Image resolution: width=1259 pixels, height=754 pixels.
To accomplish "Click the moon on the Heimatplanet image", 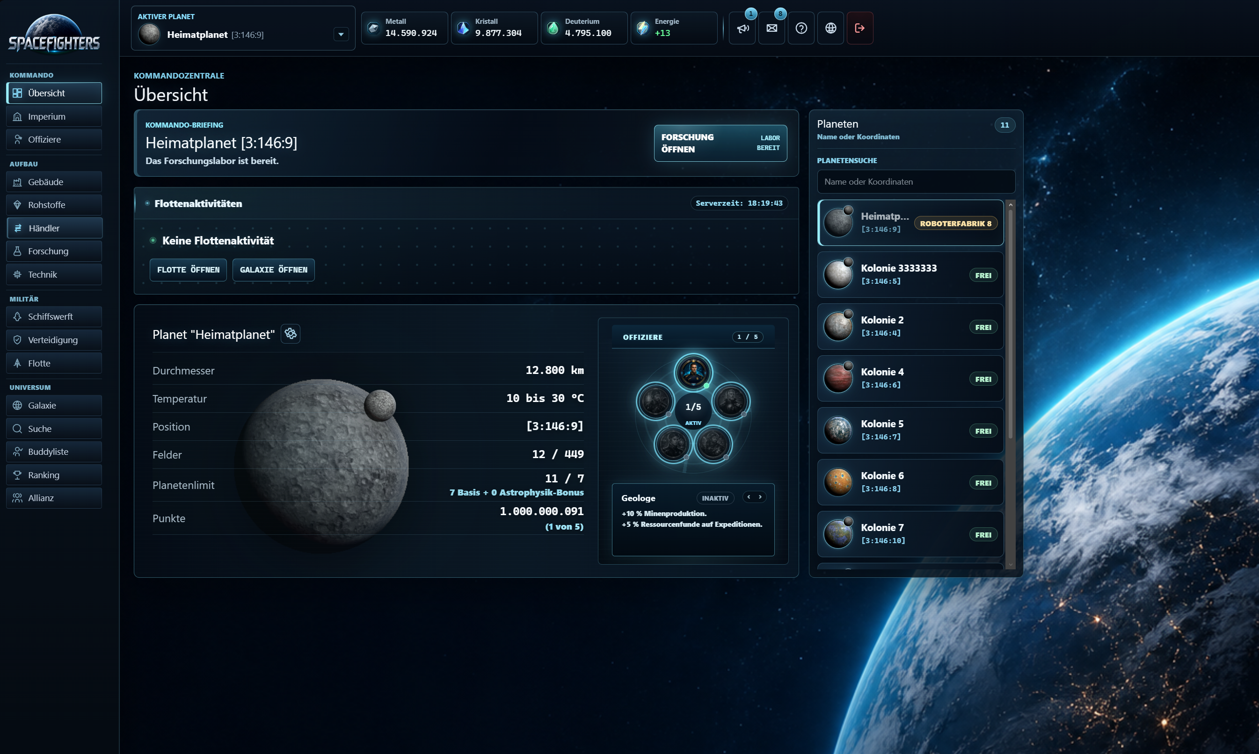I will click(380, 405).
